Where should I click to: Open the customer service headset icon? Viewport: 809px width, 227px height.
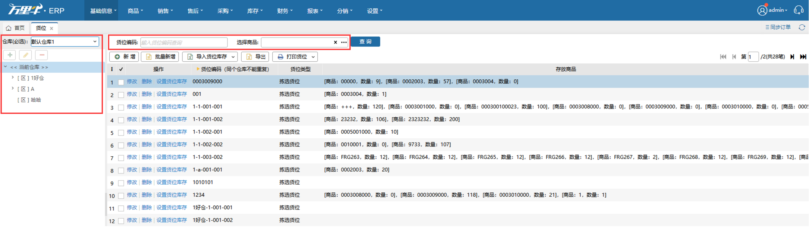[x=799, y=10]
